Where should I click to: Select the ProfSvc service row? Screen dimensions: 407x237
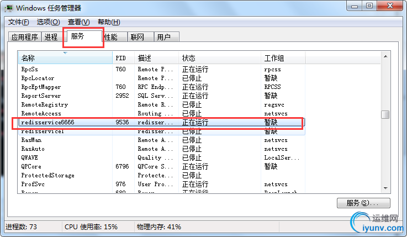161,184
